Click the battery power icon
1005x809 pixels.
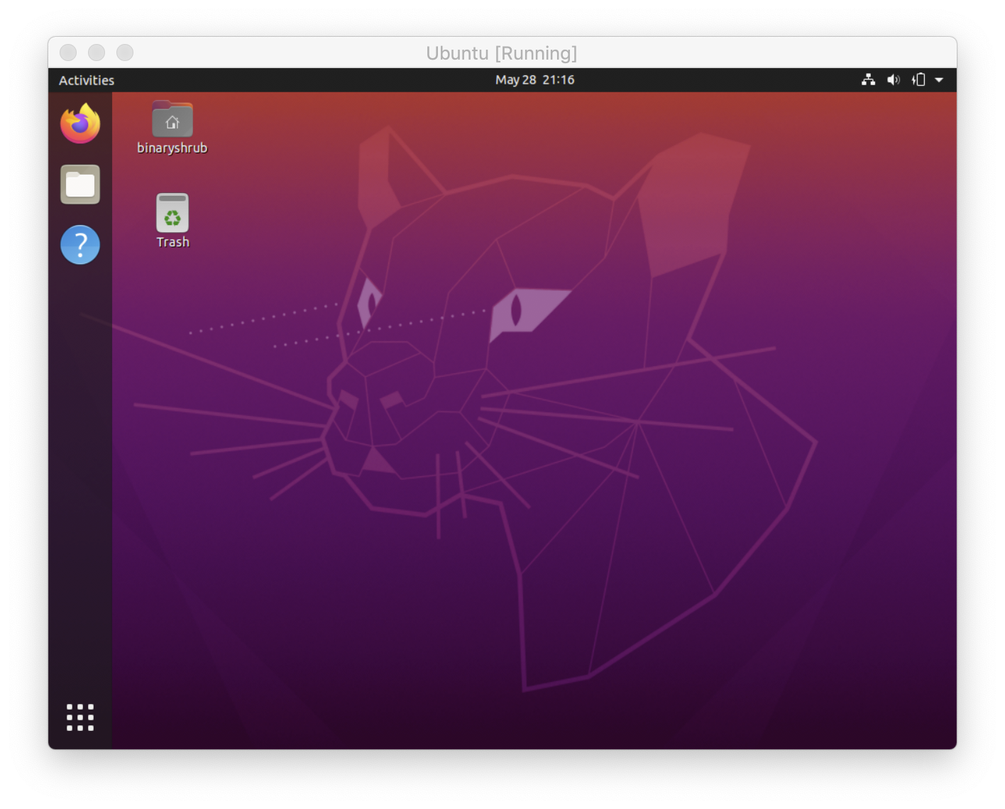pos(918,79)
